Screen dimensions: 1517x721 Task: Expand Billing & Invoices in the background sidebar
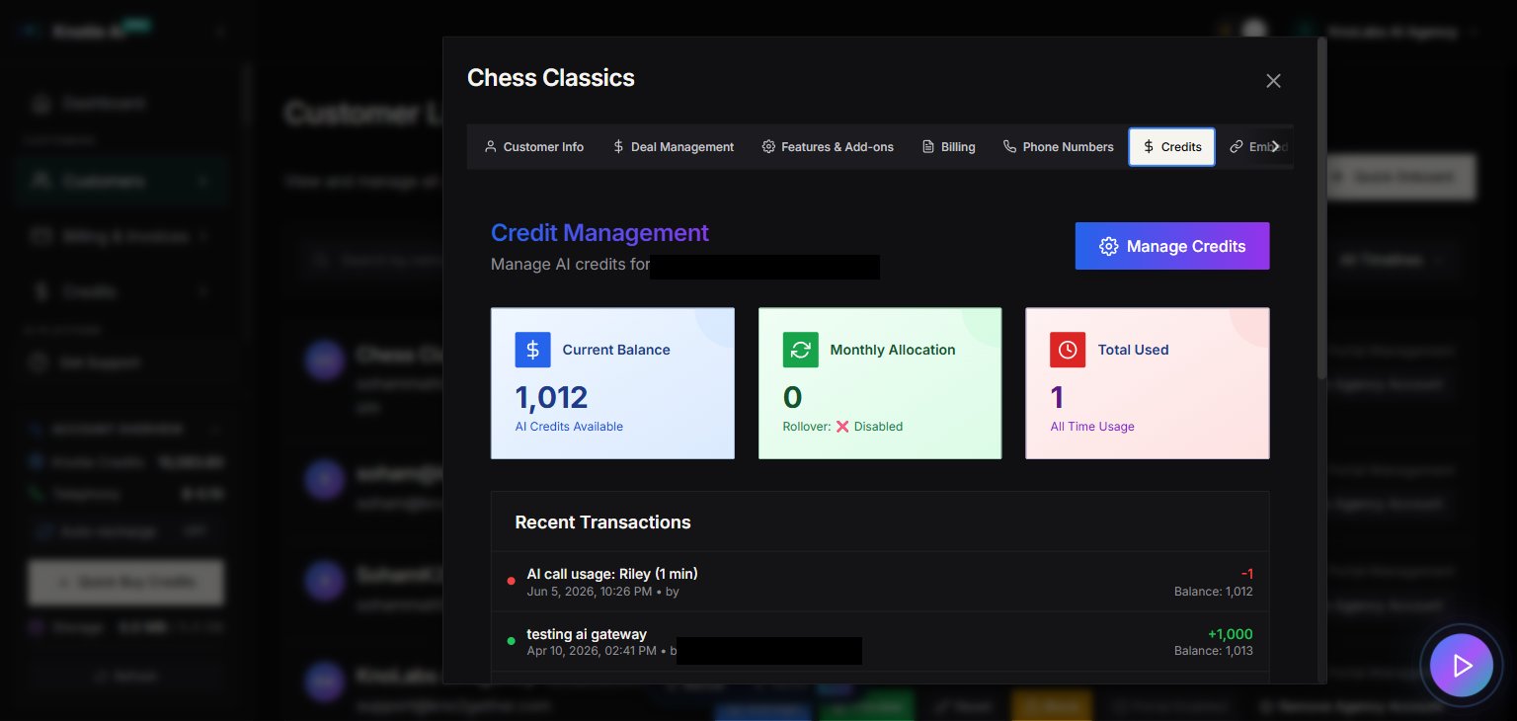(x=122, y=237)
